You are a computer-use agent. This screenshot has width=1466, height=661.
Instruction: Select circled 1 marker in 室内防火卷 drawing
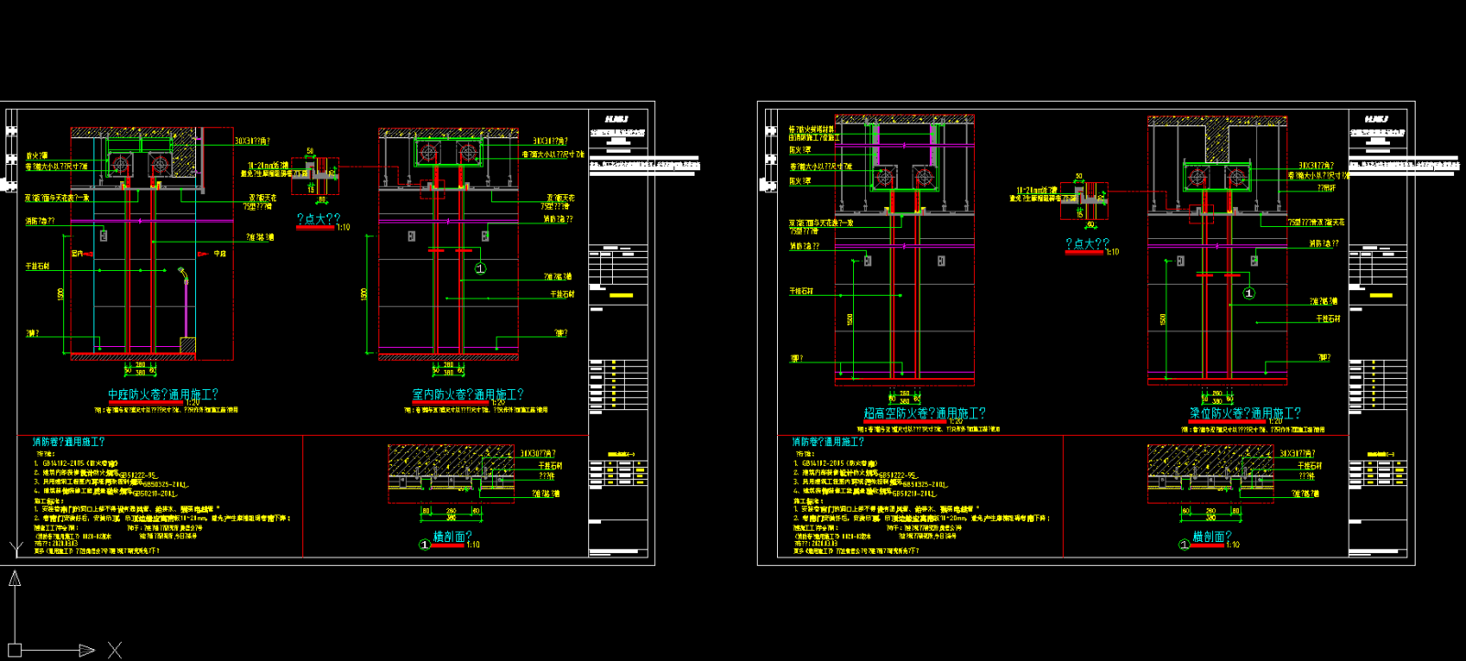(480, 268)
